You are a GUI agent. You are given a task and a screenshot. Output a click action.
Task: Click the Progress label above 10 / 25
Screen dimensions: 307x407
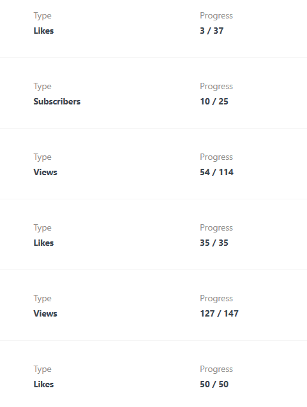(x=216, y=87)
